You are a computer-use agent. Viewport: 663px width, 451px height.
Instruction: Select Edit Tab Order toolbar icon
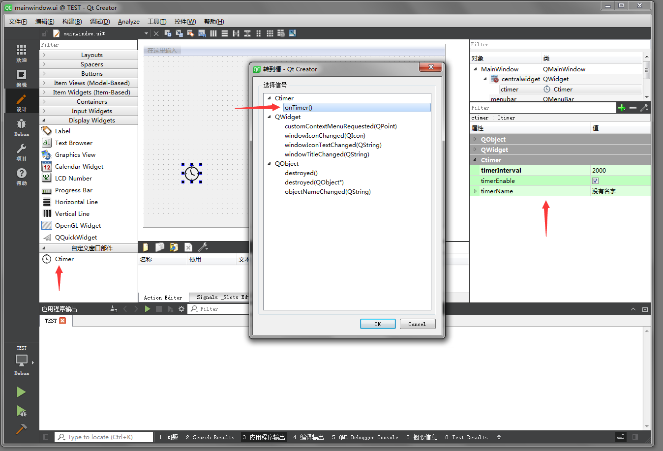pos(202,33)
